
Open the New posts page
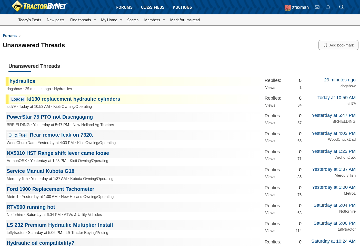point(56,20)
